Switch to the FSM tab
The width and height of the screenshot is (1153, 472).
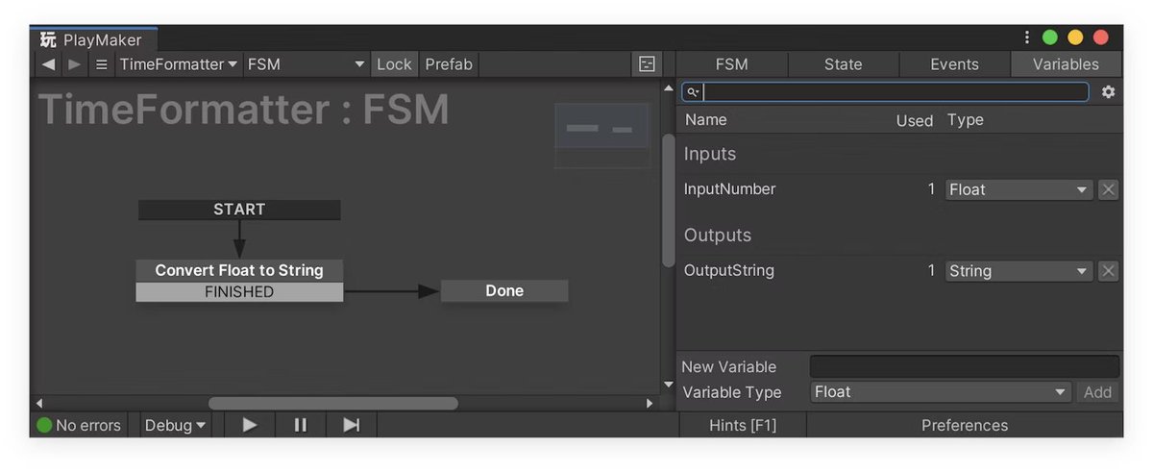coord(732,64)
